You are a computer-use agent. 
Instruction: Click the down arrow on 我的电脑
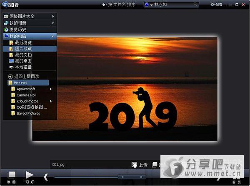point(52,36)
